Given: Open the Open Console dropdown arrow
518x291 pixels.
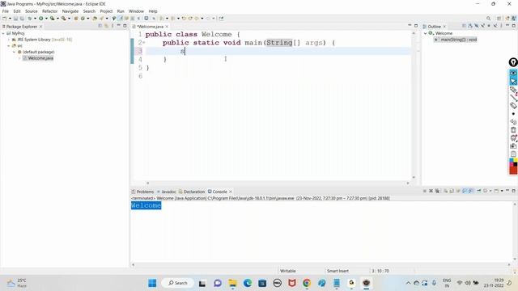Looking at the screenshot, I should [502, 191].
